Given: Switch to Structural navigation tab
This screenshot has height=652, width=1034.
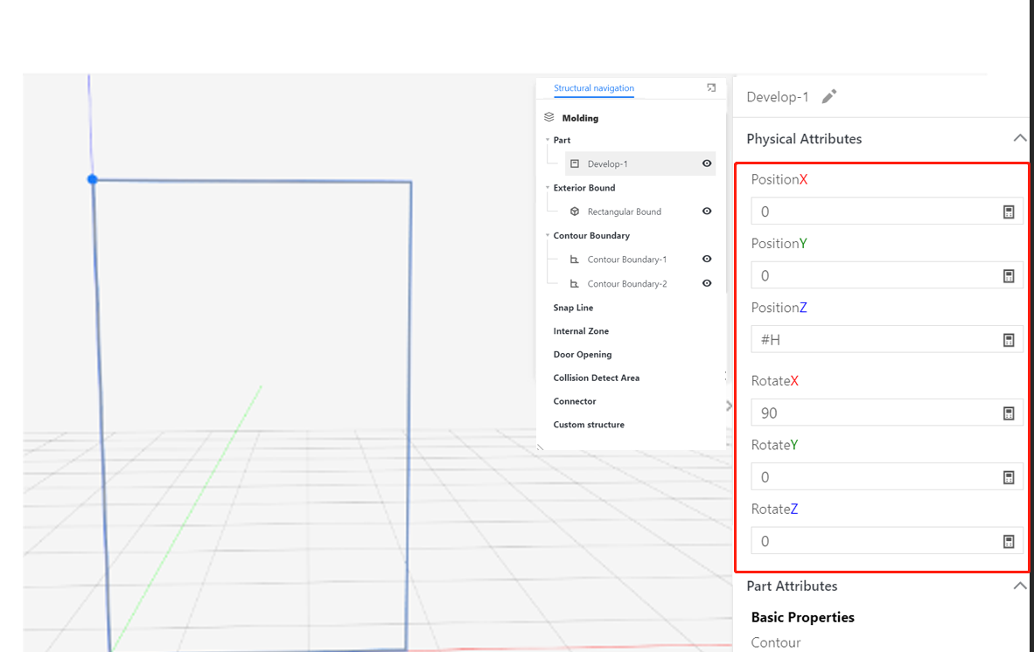Looking at the screenshot, I should tap(594, 88).
